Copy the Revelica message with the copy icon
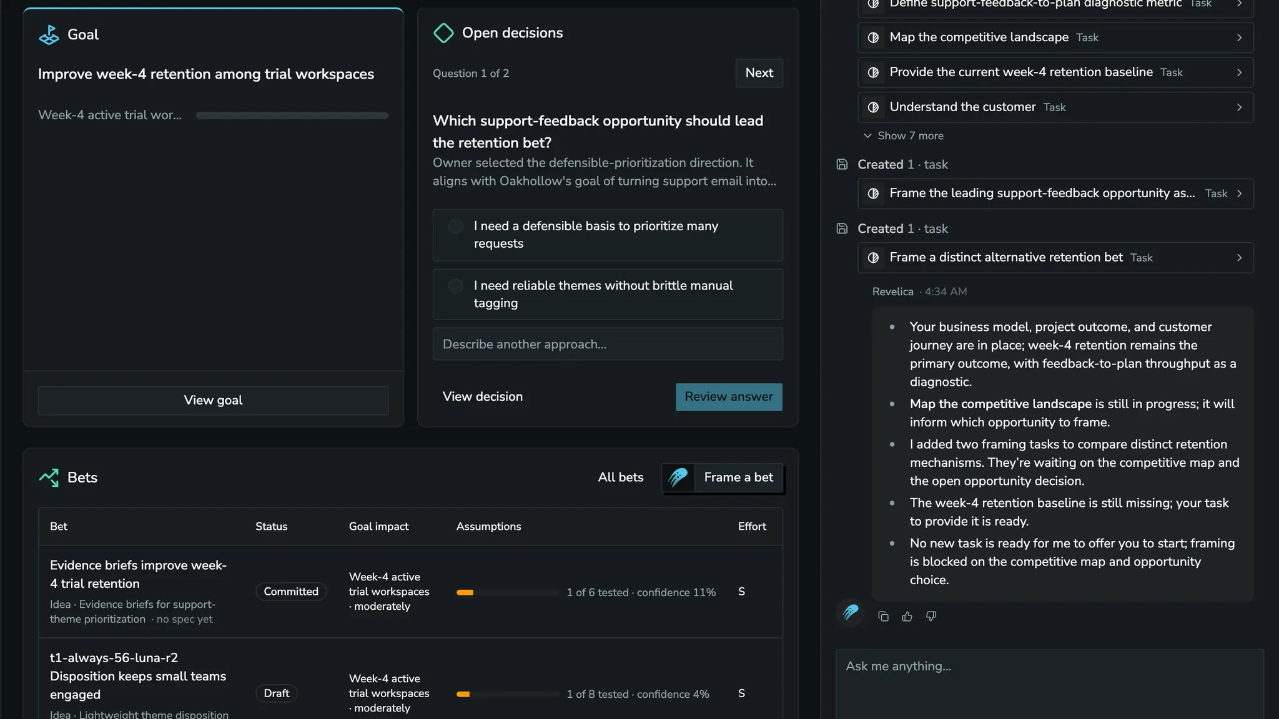Viewport: 1279px width, 719px height. point(883,617)
